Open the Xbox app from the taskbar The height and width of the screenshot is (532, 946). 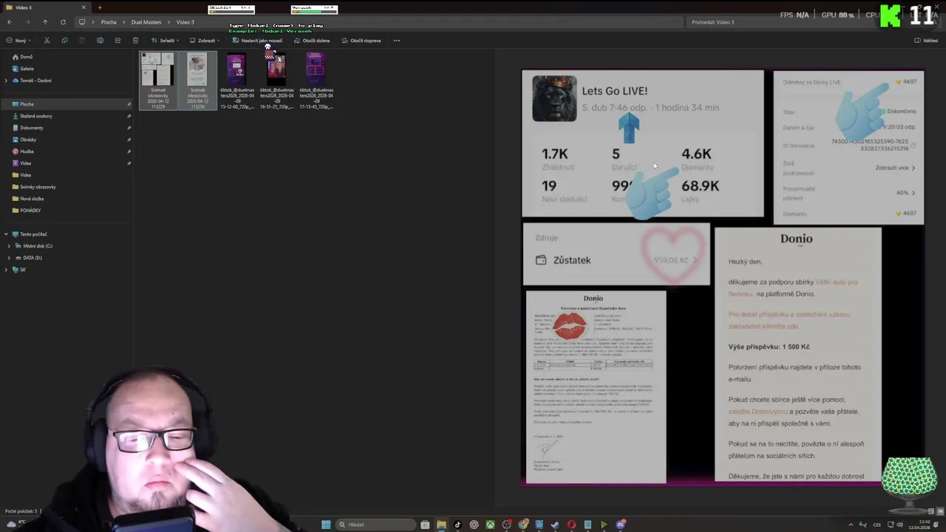pos(490,525)
